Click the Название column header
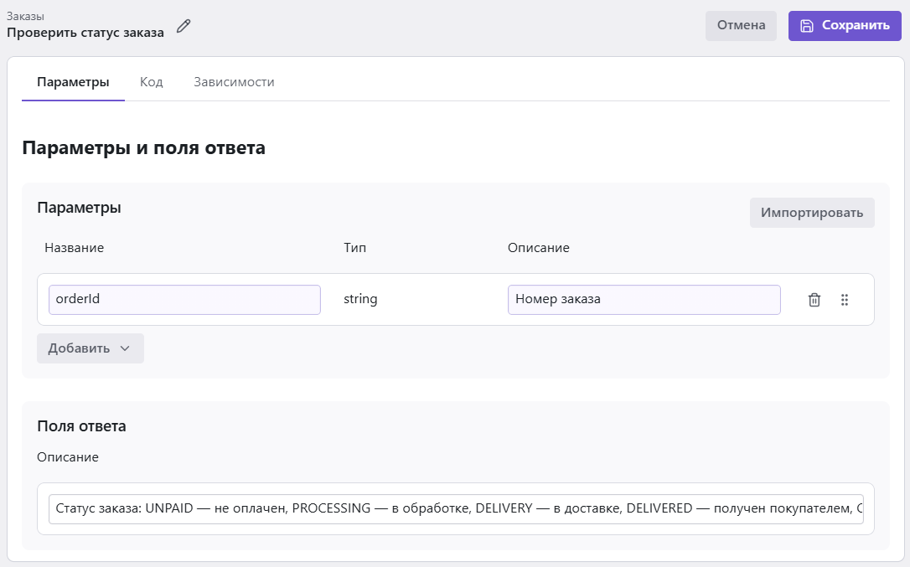The width and height of the screenshot is (910, 567). tap(74, 248)
